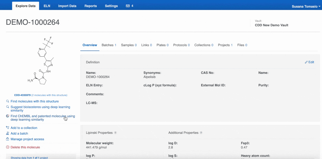Click the flask icon beside Add a batch

click(x=8, y=133)
